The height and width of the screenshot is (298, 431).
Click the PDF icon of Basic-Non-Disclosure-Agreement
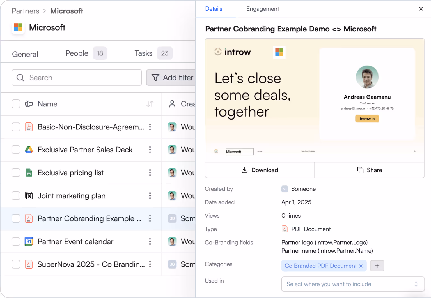pyautogui.click(x=29, y=127)
